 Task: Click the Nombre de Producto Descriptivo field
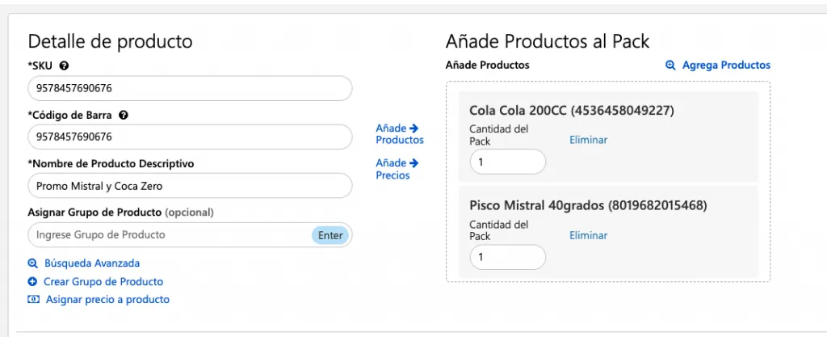pos(190,186)
